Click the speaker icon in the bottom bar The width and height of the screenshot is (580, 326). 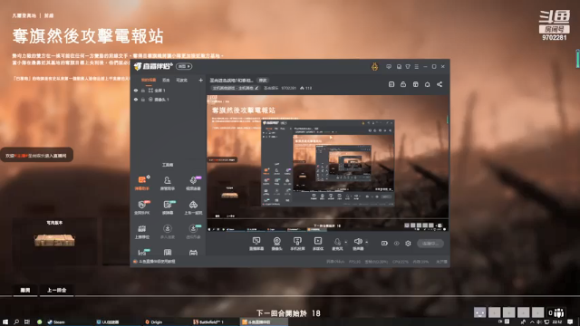coord(358,242)
